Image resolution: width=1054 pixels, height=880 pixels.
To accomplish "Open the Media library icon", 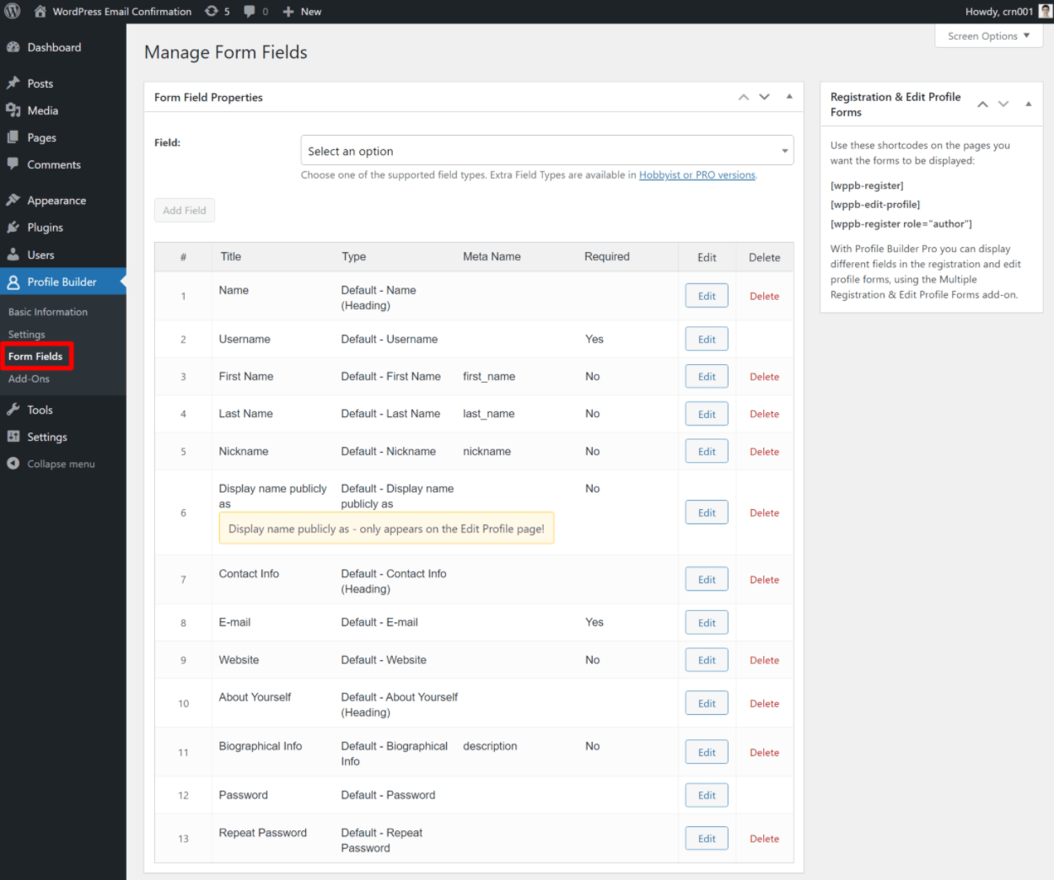I will click(13, 110).
